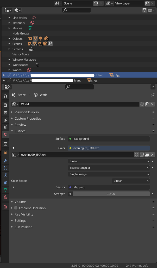Click the light bulb icon in Objects row
Viewport: 157px width, 268px height.
tap(41, 38)
